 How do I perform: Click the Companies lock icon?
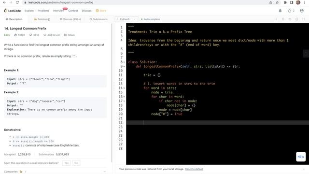pos(21,172)
